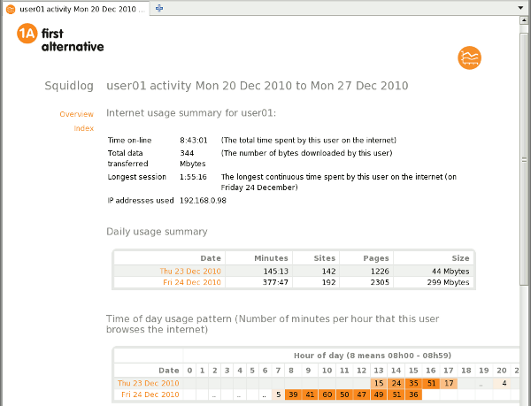The image size is (531, 406).
Task: Click the First Alternative 1A logo
Action: [60, 38]
